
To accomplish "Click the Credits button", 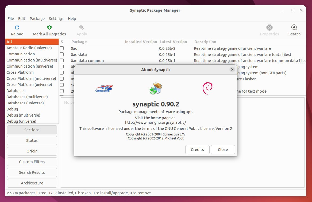I will (197, 150).
